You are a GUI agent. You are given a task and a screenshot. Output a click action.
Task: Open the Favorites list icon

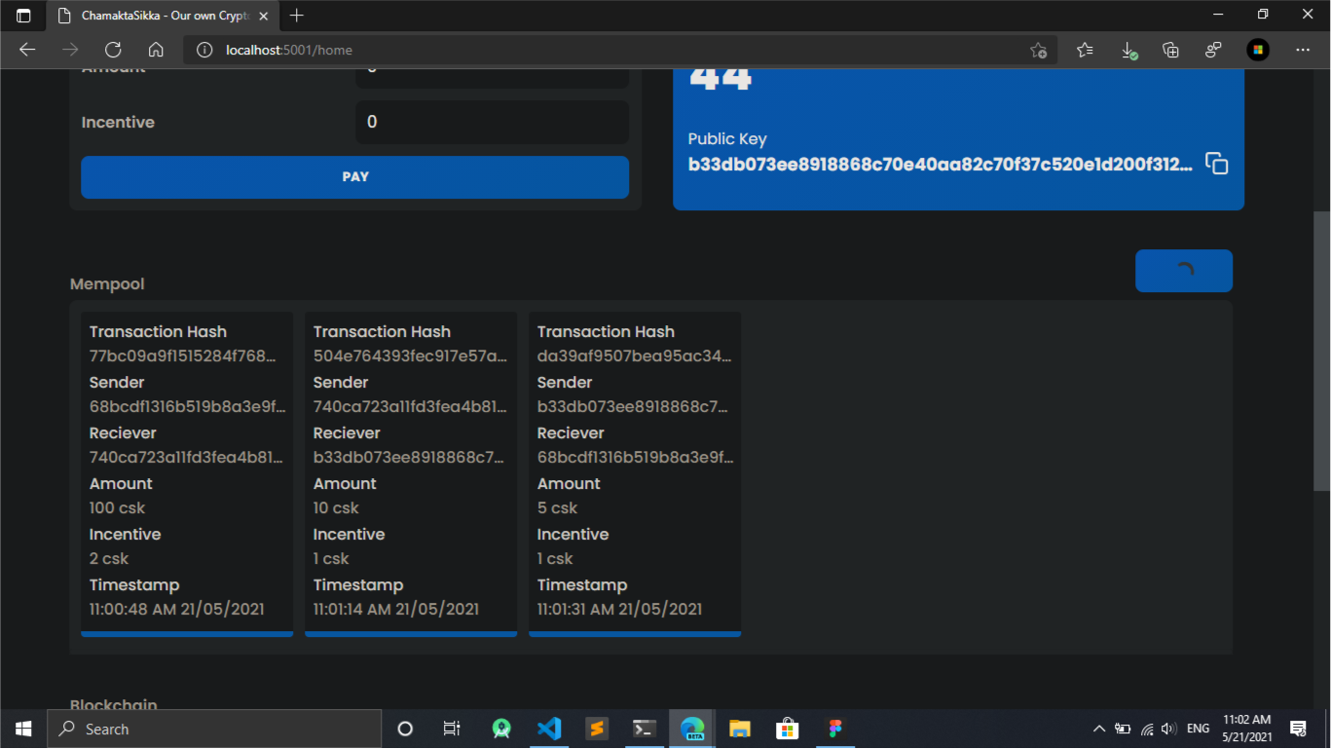[x=1085, y=50]
